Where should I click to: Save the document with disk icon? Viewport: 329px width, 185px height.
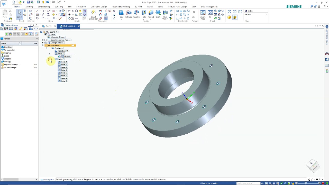coord(28,2)
